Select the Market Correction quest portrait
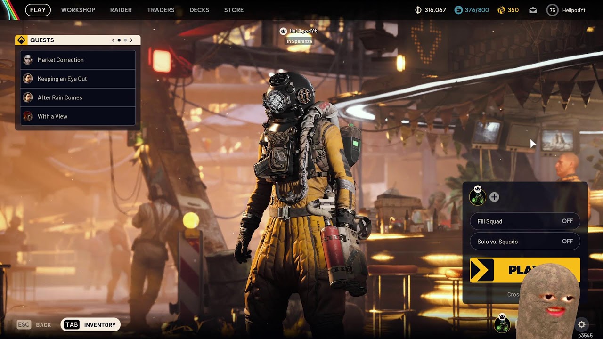Screen dimensions: 603x339 [x=28, y=60]
